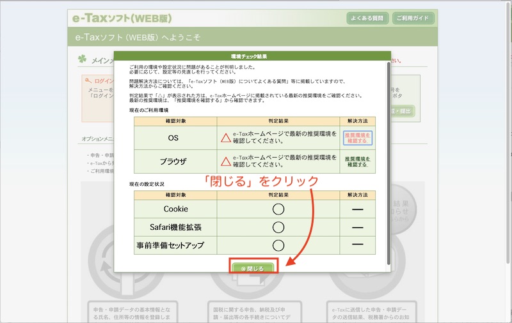
Task: Click the key icon beside ログイン
Action: [88, 80]
